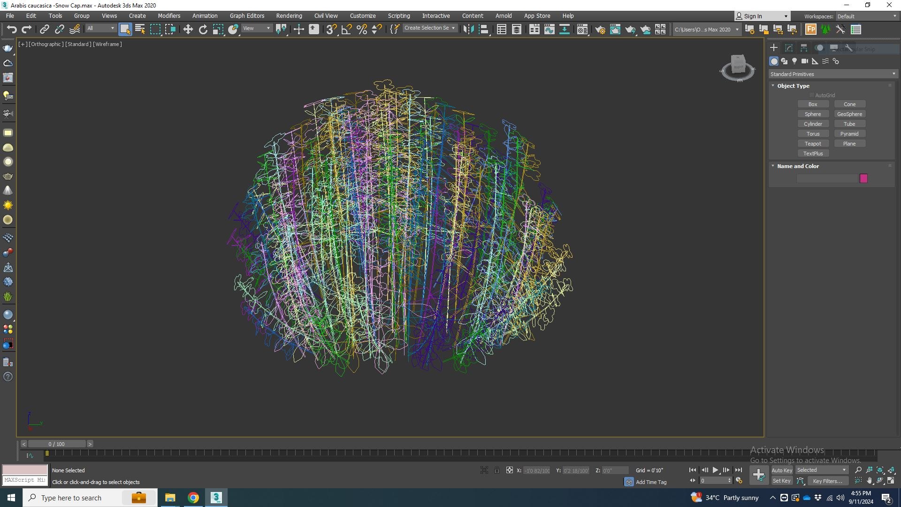Viewport: 901px width, 507px height.
Task: Play the animation
Action: click(x=715, y=470)
